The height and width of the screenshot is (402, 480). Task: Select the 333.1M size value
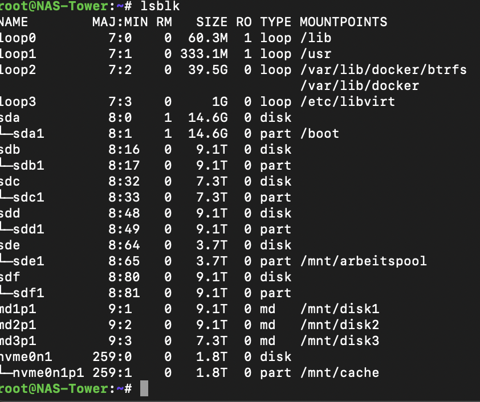[204, 54]
